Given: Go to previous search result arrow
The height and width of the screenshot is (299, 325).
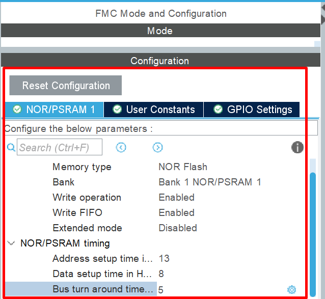Looking at the screenshot, I should (121, 148).
